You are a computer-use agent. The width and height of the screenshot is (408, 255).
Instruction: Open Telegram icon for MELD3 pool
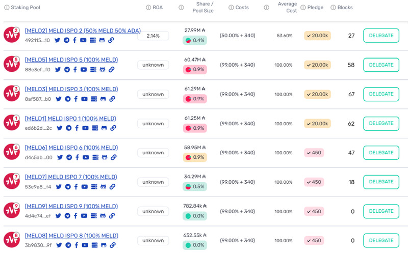[68, 99]
